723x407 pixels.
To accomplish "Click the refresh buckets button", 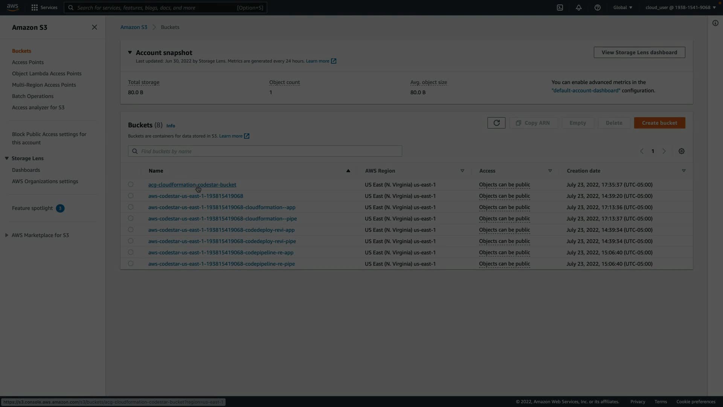I will click(496, 123).
